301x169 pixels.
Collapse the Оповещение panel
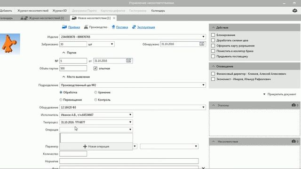coord(213,66)
